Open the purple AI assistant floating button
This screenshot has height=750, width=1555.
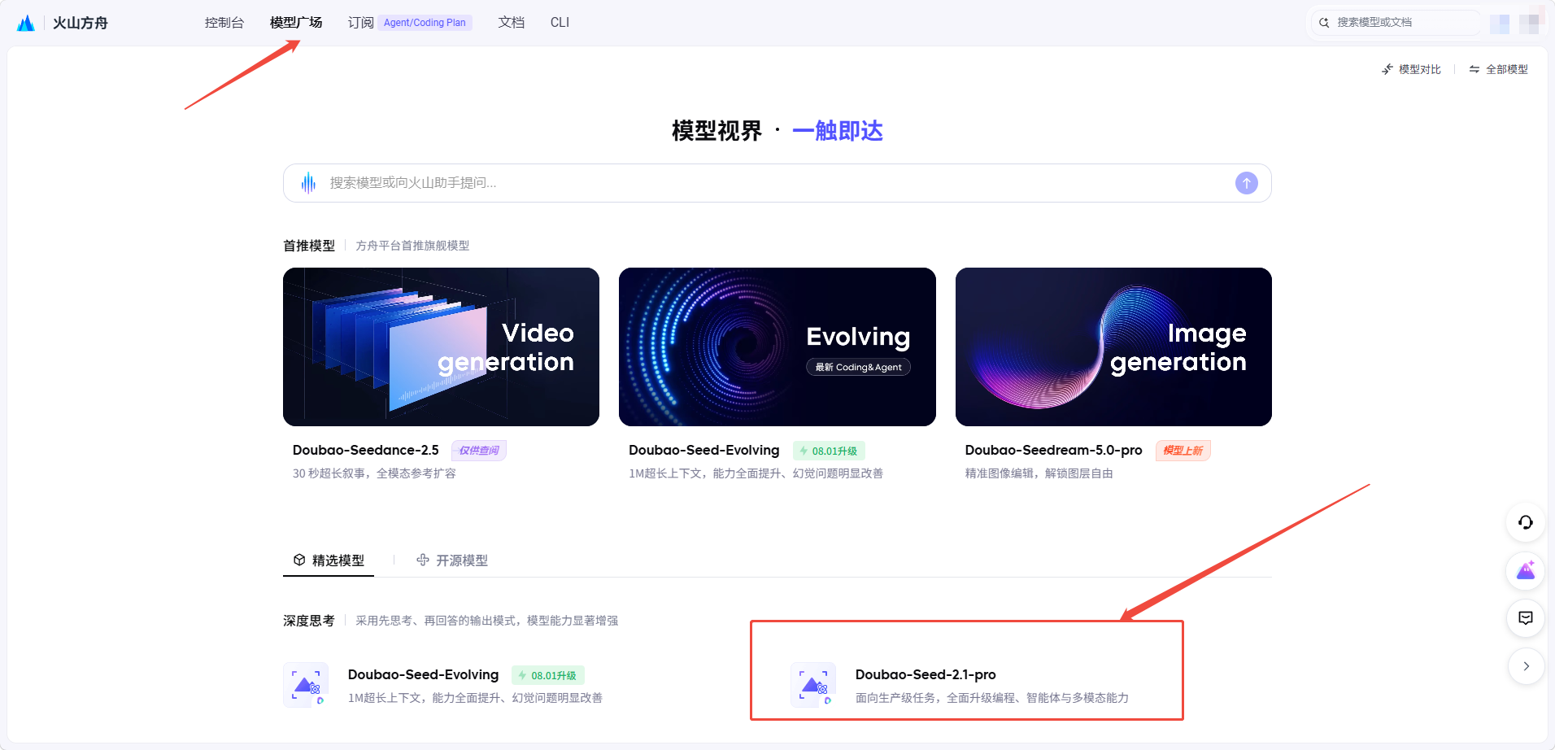tap(1525, 571)
